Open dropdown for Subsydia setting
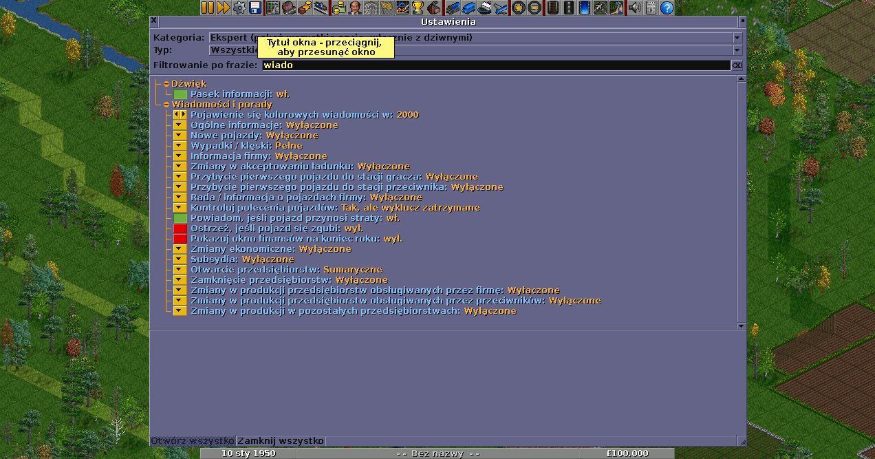This screenshot has width=875, height=459. [x=180, y=259]
